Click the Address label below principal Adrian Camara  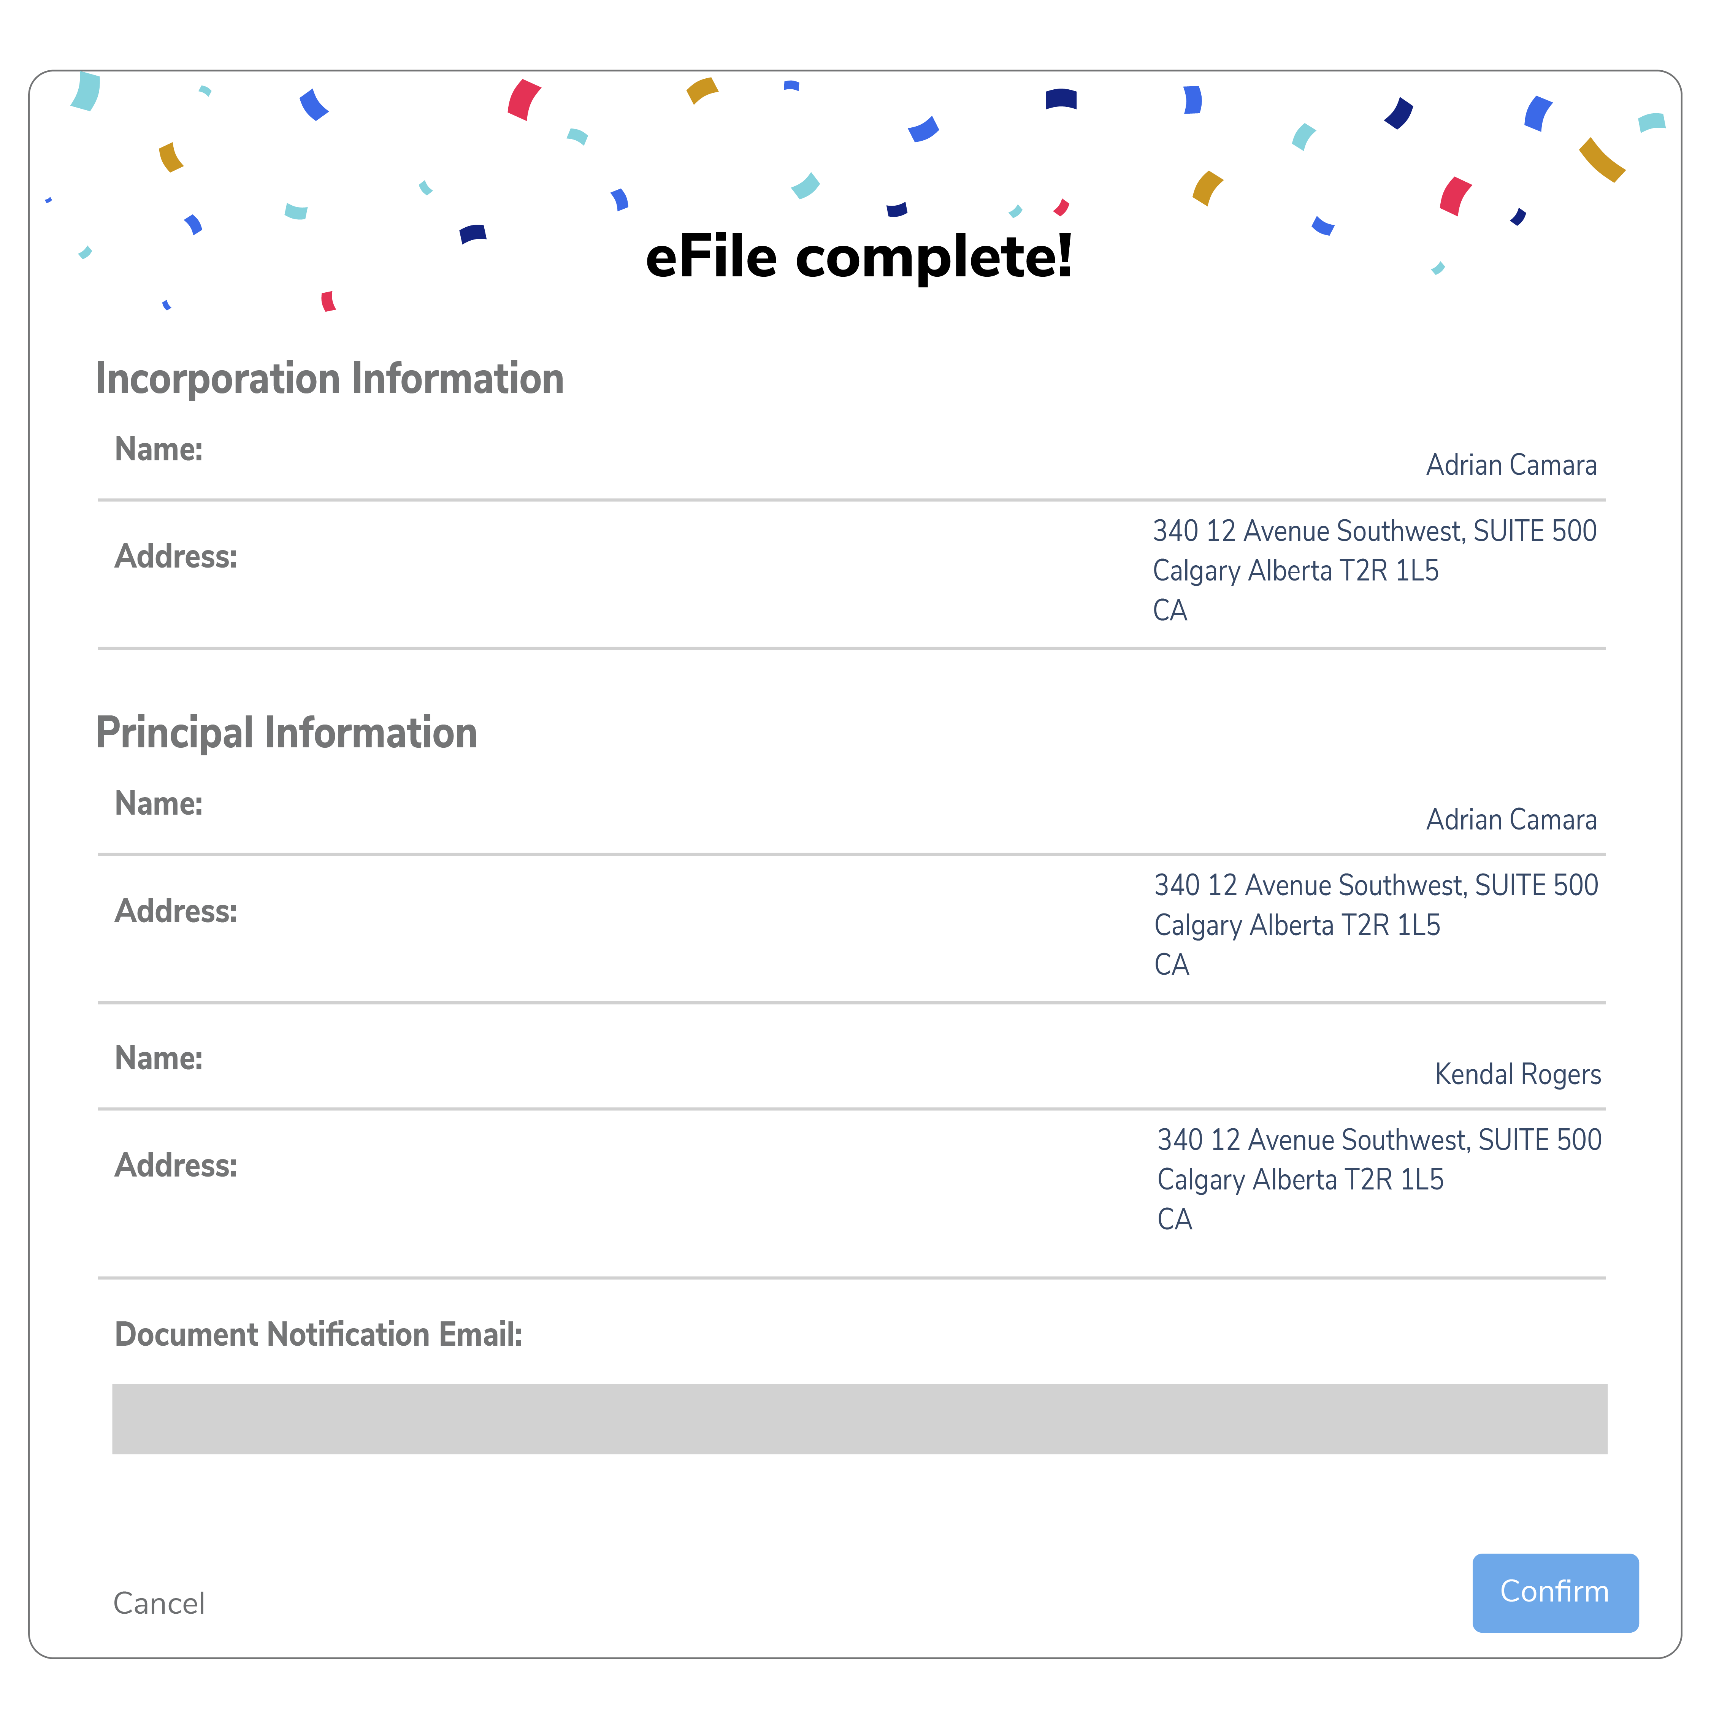176,910
